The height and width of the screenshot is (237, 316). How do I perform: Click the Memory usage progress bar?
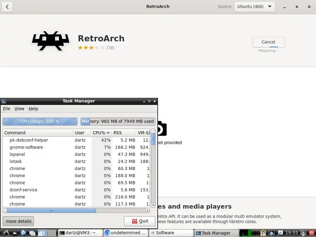pos(118,122)
